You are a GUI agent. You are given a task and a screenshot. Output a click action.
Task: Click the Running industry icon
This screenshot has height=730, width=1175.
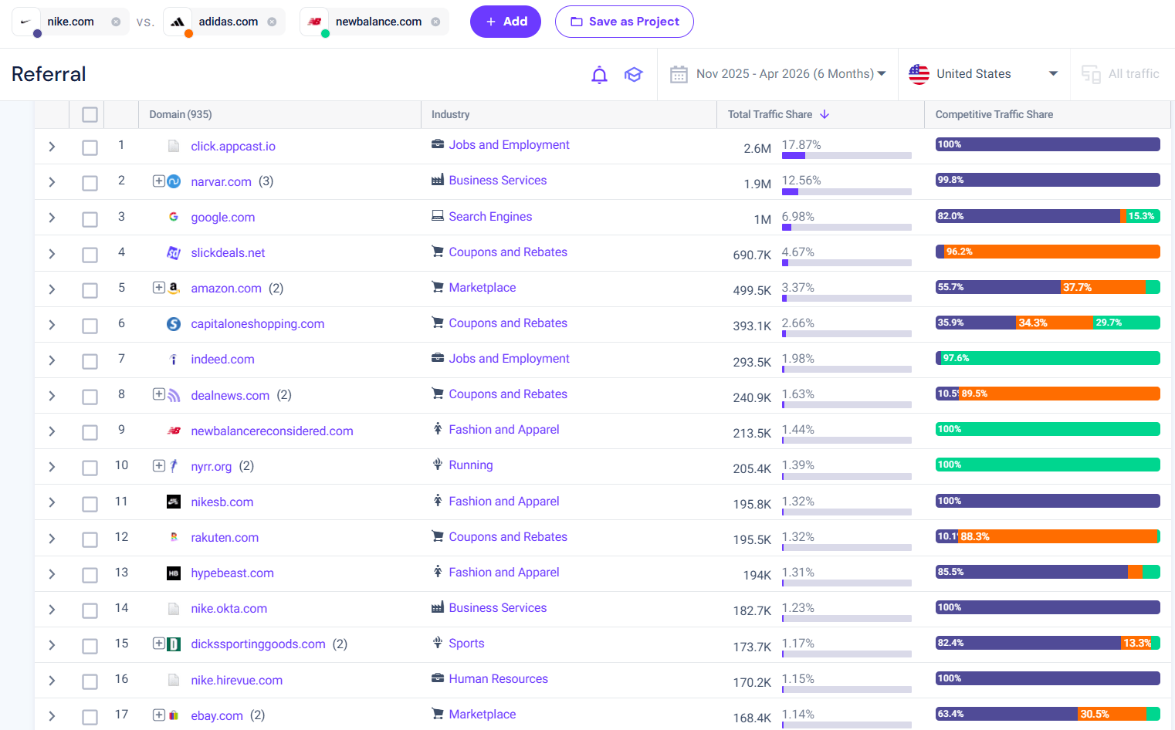point(438,465)
